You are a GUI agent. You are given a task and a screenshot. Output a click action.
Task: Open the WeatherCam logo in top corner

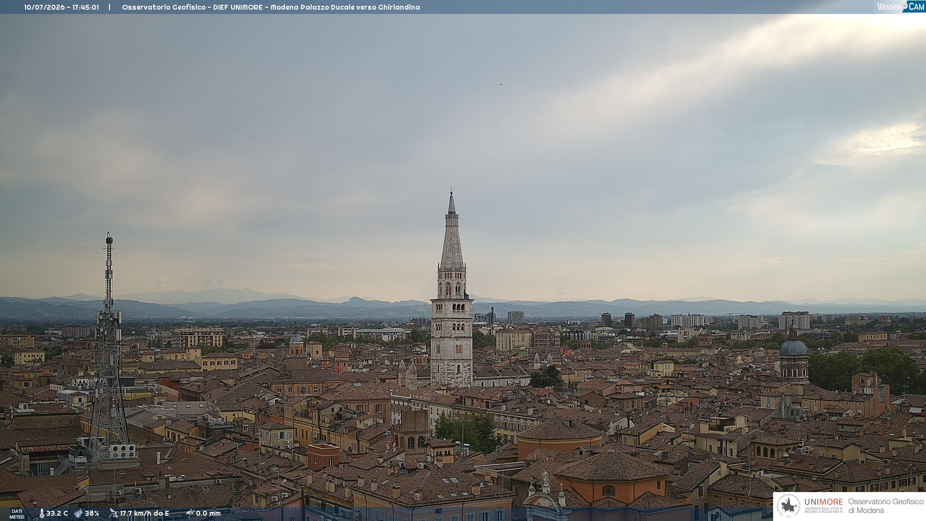click(x=901, y=7)
